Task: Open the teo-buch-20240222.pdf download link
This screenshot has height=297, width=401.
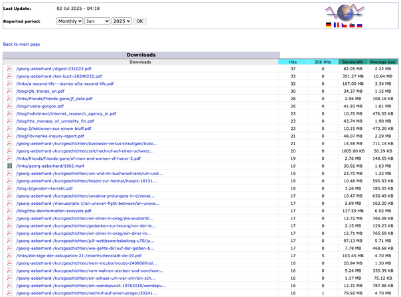Action: coord(59,76)
